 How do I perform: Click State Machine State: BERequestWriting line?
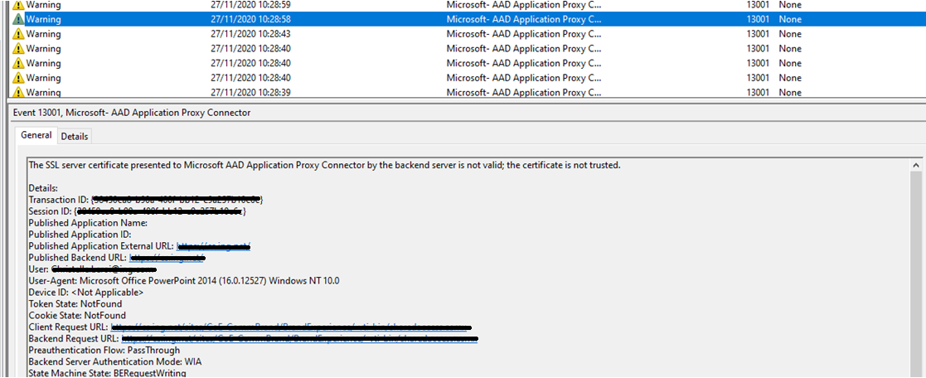pyautogui.click(x=107, y=373)
